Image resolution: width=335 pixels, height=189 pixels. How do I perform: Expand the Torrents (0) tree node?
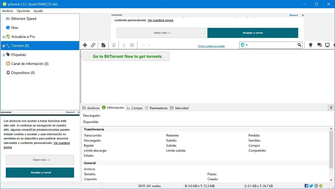[x=4, y=46]
